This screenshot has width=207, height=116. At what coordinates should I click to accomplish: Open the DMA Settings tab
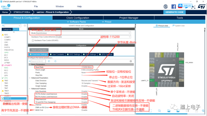89,54
